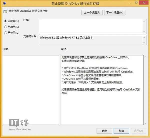The height and width of the screenshot is (138, 150).
Task: Confirm with the 确定 button
Action: tap(104, 131)
